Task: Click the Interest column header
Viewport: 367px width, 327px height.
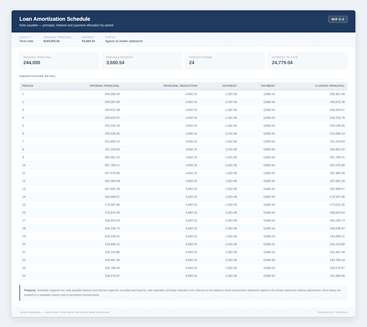Action: [x=229, y=86]
